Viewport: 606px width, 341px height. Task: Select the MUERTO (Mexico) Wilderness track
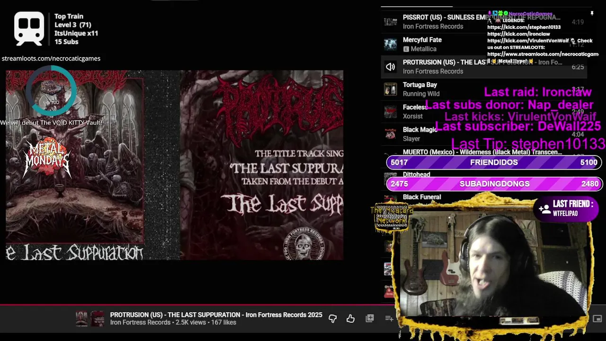click(482, 153)
